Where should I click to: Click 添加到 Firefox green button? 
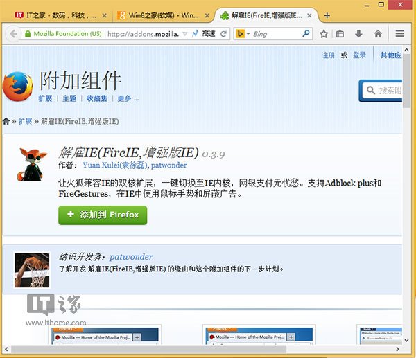pyautogui.click(x=103, y=215)
